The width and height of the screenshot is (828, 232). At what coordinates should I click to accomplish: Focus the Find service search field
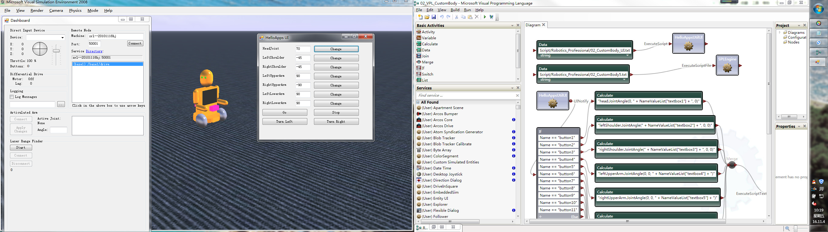[466, 95]
